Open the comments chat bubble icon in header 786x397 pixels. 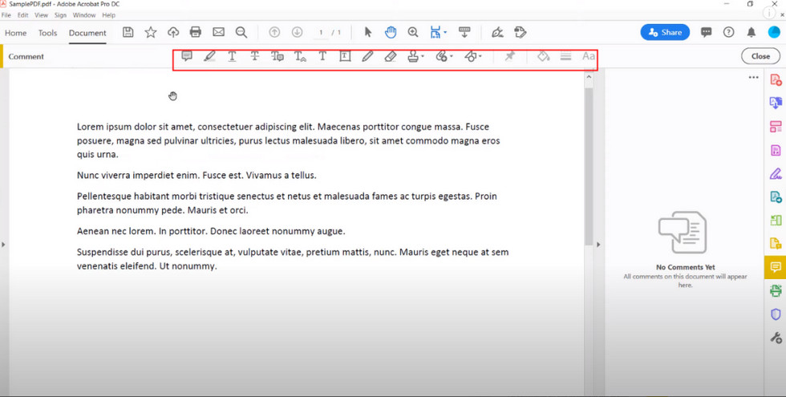[707, 33]
